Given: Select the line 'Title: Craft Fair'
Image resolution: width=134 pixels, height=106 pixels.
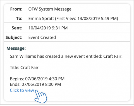Looking at the screenshot, I should coord(24,67).
